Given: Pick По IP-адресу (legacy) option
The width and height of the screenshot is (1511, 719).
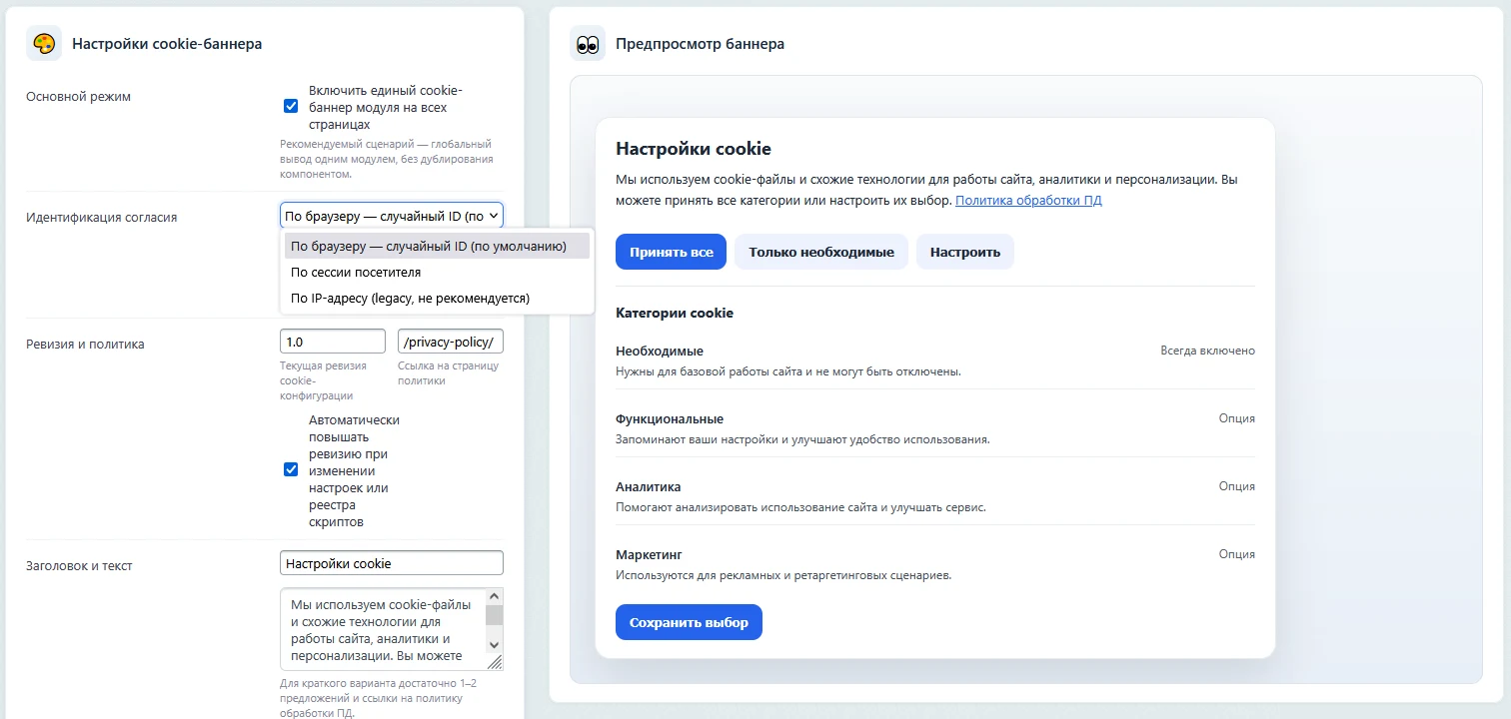Looking at the screenshot, I should point(437,298).
